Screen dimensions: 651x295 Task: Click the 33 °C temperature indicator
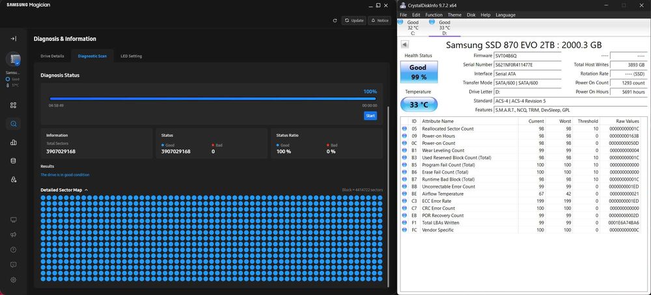[419, 105]
